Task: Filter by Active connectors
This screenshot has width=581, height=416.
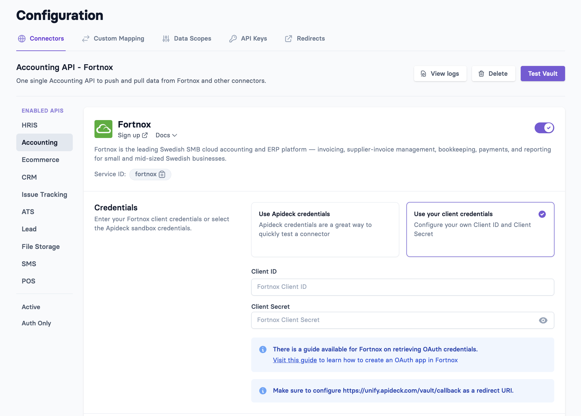Action: (31, 307)
